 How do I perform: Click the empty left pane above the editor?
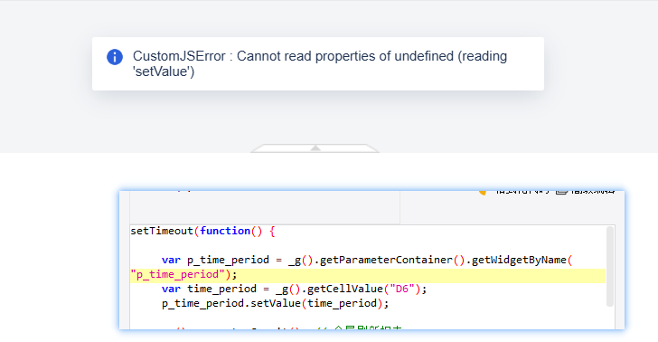pos(265,207)
